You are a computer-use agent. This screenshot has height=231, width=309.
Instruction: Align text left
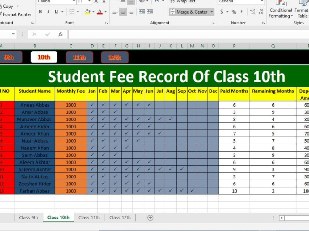(x=115, y=12)
